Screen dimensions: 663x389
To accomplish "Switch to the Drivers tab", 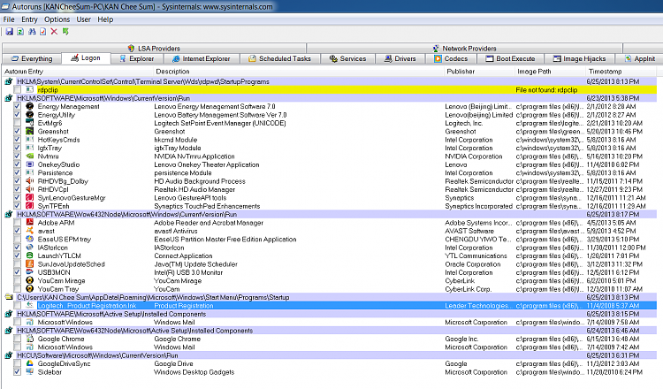I will [400, 58].
